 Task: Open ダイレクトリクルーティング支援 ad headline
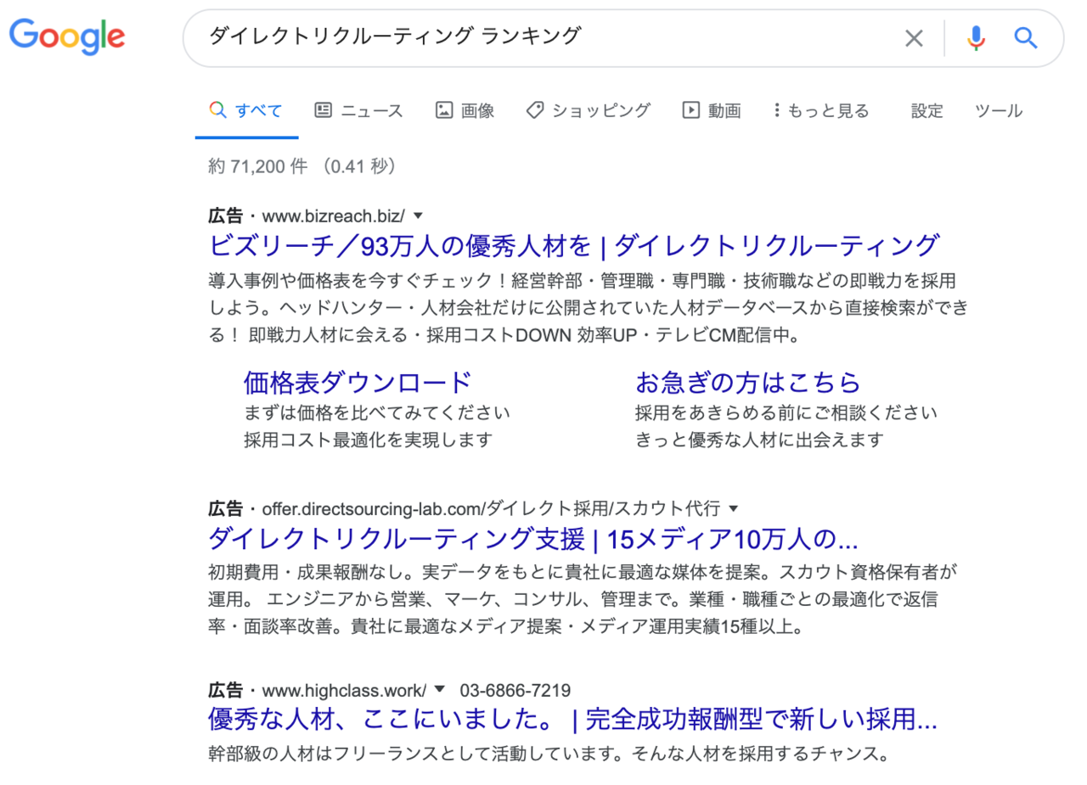click(x=533, y=539)
